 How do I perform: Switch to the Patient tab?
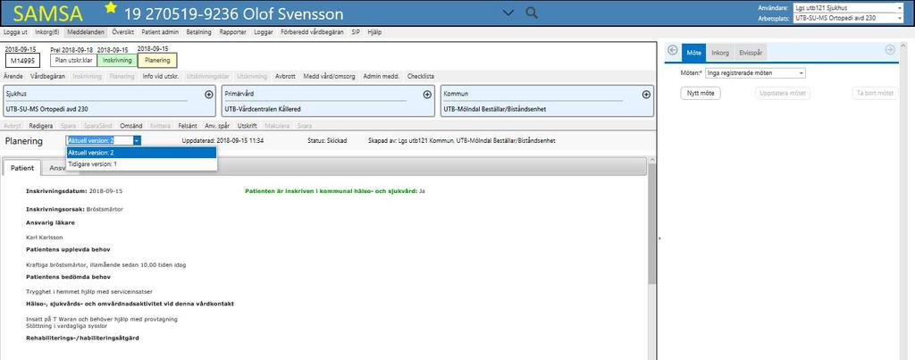pos(22,168)
